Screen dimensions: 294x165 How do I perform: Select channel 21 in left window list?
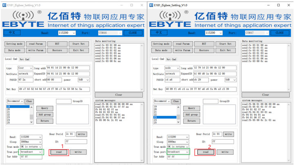[x=18, y=112]
